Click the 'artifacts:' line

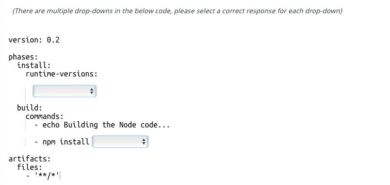30,159
